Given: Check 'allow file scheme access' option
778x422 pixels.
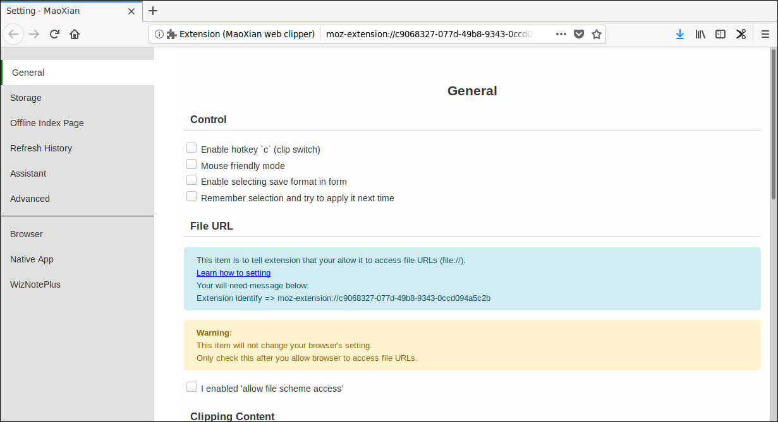Looking at the screenshot, I should tap(191, 387).
